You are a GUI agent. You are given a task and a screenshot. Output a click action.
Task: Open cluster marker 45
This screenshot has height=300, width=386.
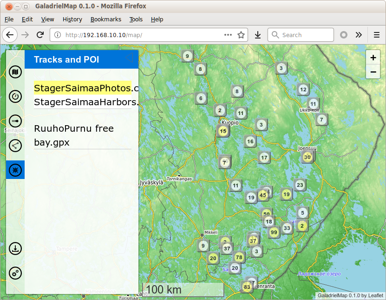262,195
